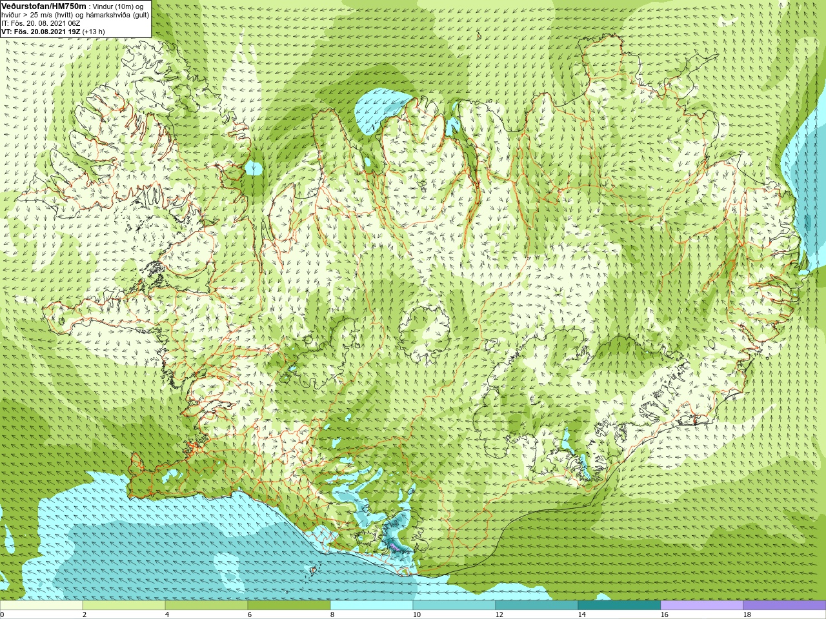Click the 8–10 m/s light cyan legend swatch
This screenshot has height=619, width=826.
(372, 605)
